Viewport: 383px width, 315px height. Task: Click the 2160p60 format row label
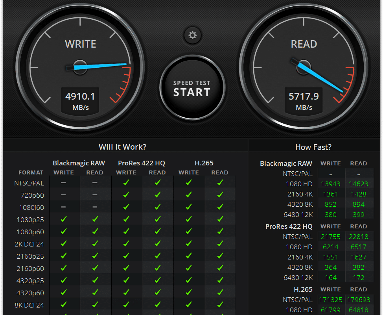click(30, 269)
